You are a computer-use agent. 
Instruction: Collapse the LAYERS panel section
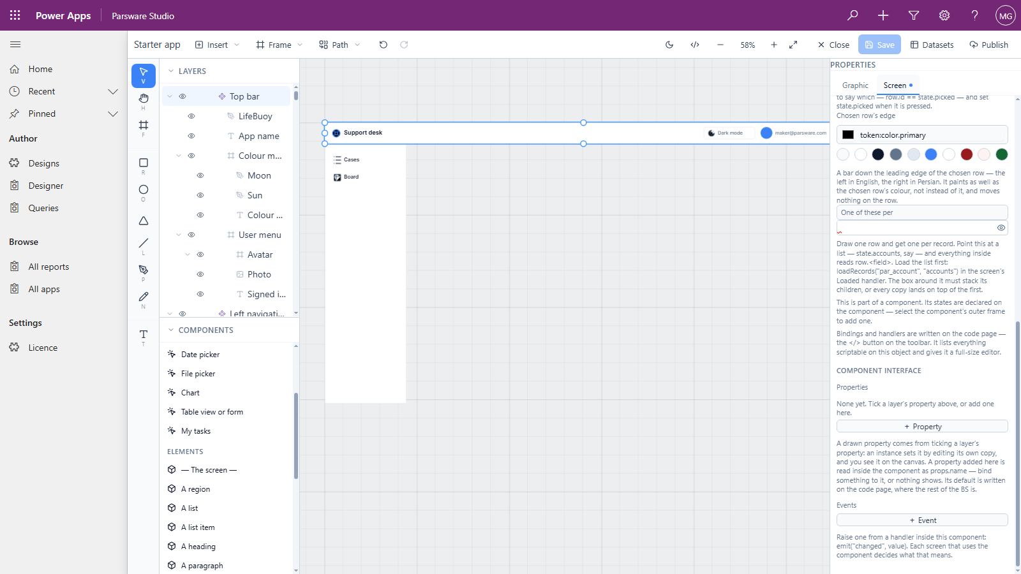171,71
